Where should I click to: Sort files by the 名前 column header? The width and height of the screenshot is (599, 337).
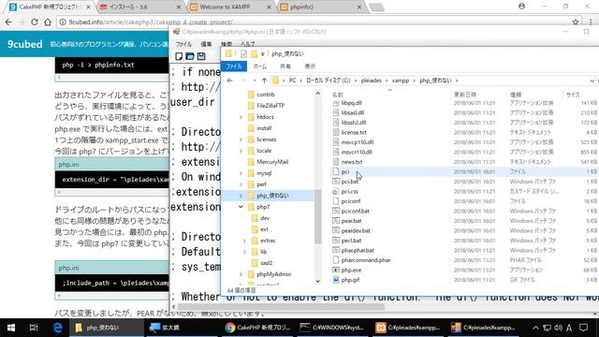337,95
